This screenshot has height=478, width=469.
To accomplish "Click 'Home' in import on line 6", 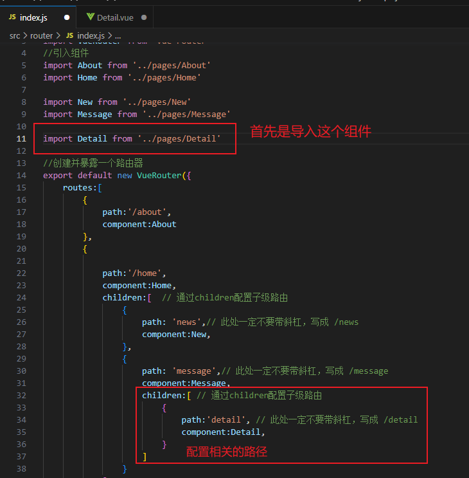I will coord(87,77).
